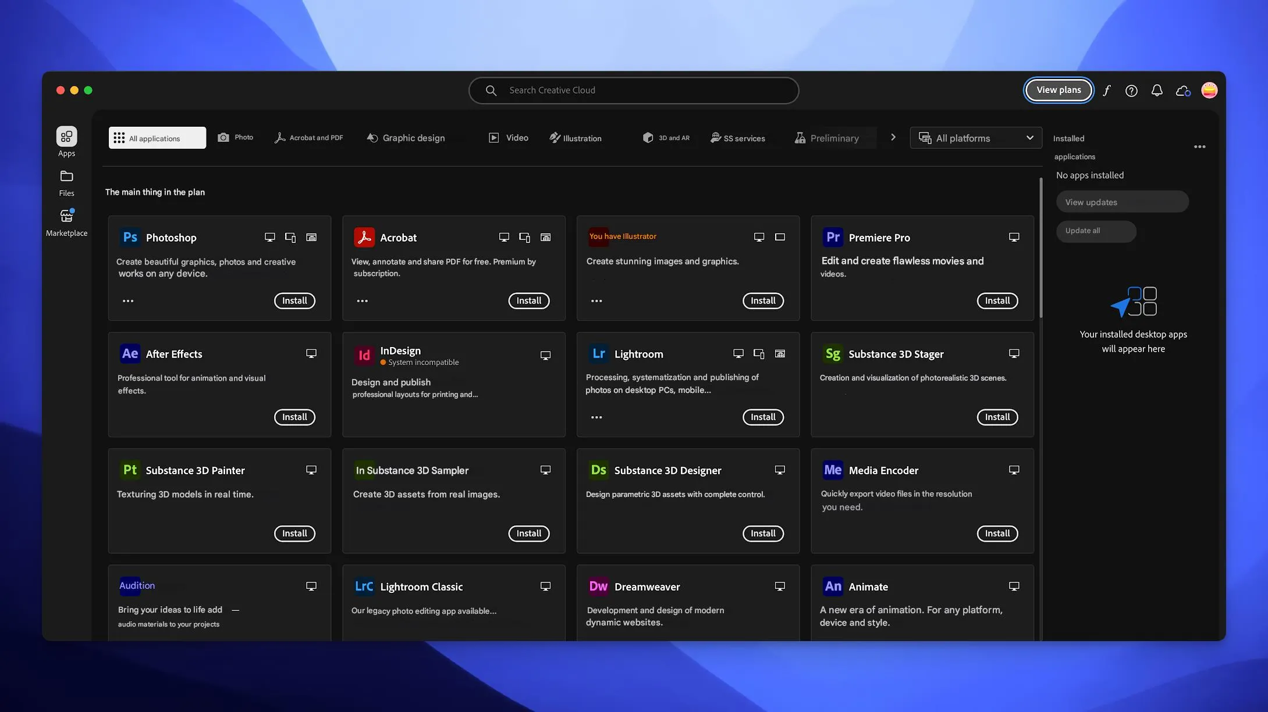1268x712 pixels.
Task: Open the Marketplace sidebar icon
Action: point(66,222)
